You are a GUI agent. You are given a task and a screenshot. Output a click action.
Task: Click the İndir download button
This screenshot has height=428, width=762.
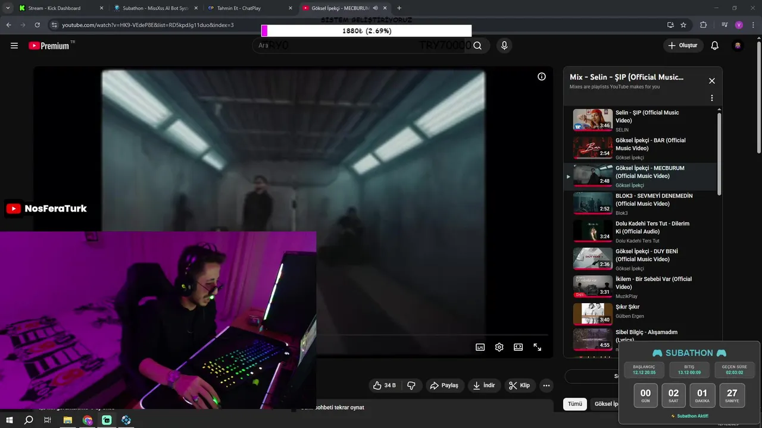[484, 385]
